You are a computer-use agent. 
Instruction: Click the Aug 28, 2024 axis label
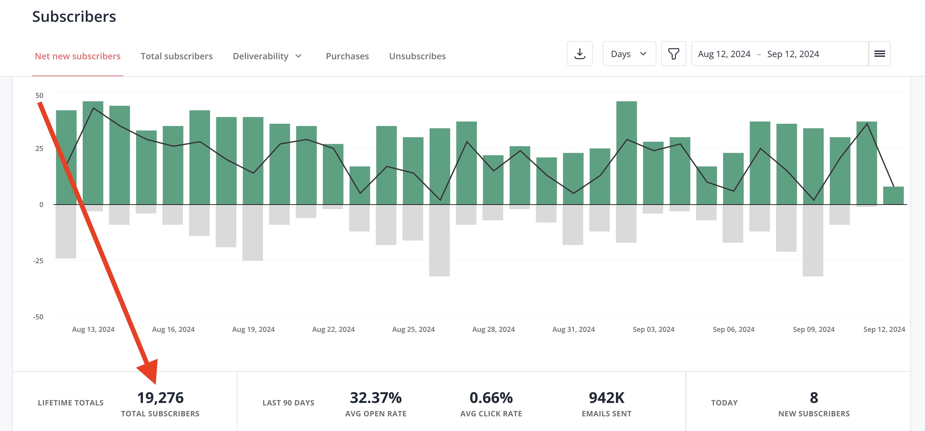click(493, 329)
